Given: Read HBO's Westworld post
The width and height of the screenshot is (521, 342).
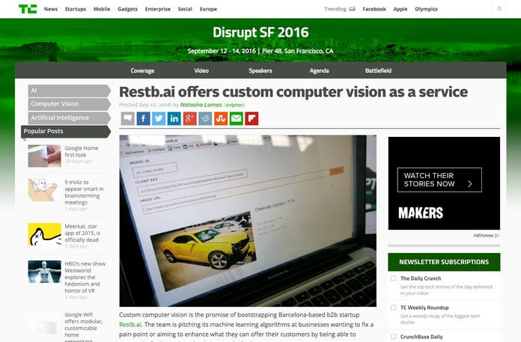Looking at the screenshot, I should (85, 277).
